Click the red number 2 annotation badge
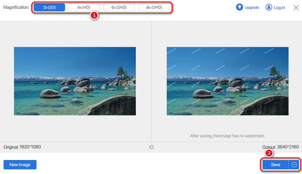The height and width of the screenshot is (174, 302). point(269,153)
